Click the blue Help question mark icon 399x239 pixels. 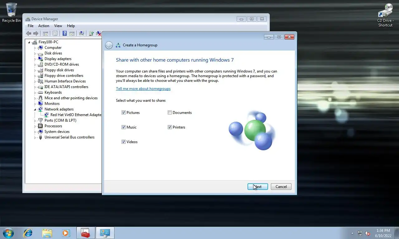coord(65,33)
